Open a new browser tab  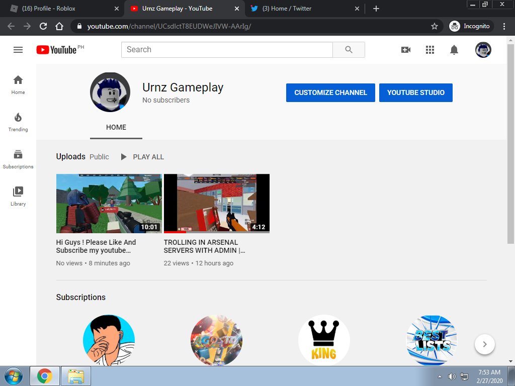tap(376, 9)
